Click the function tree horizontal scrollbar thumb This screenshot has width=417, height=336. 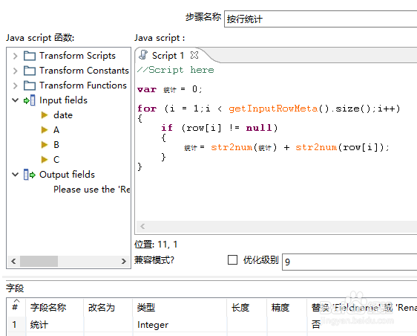click(x=39, y=262)
